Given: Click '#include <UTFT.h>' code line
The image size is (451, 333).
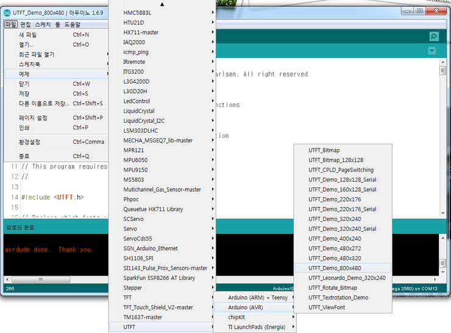Looking at the screenshot, I should click(x=52, y=197).
